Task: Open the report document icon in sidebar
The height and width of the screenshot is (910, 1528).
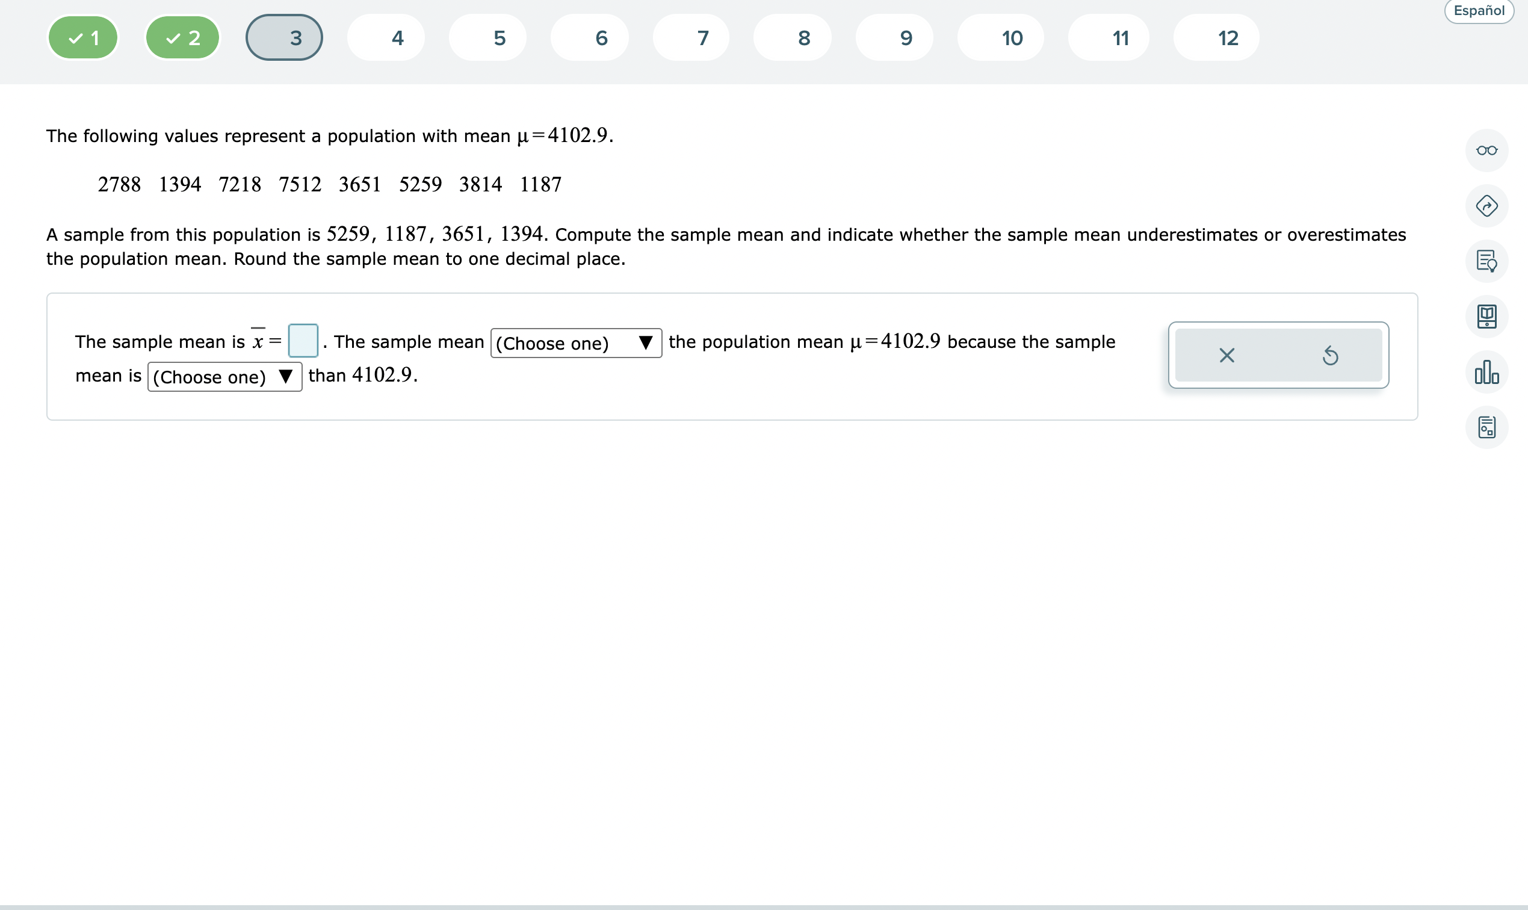Action: click(1486, 427)
